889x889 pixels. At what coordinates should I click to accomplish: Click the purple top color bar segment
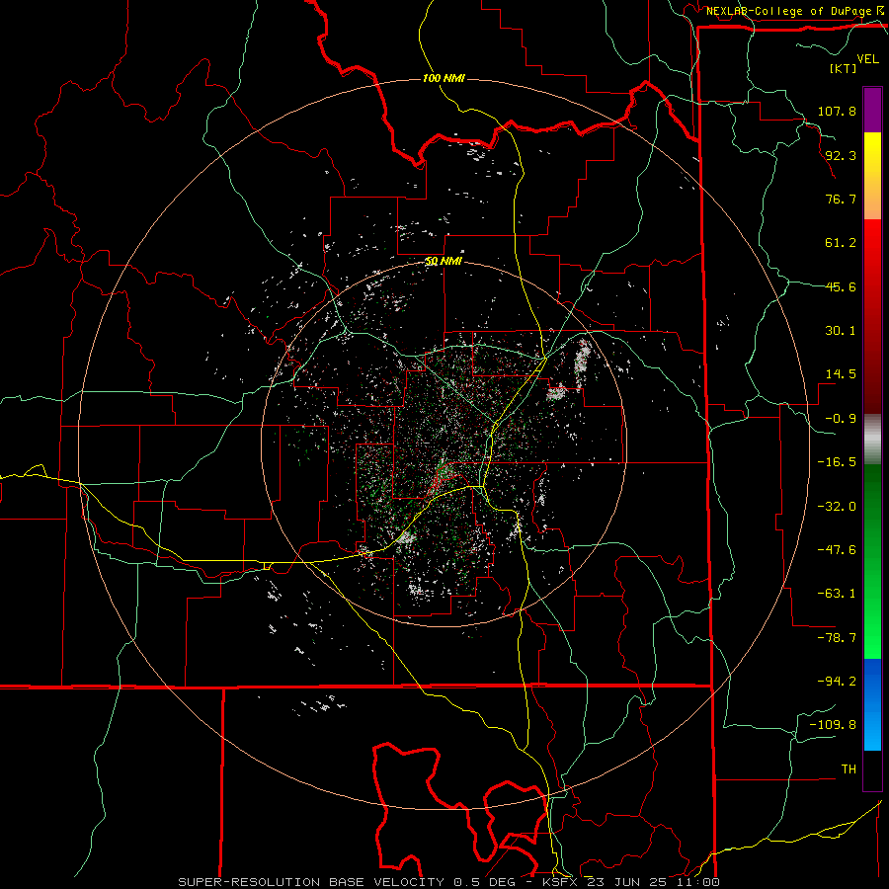(872, 110)
